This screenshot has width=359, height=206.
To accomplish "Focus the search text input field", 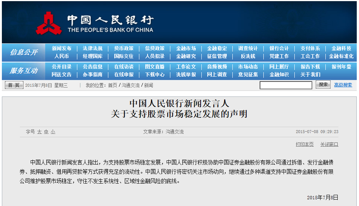I will (286, 85).
